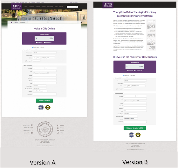This screenshot has height=168, width=178.
Task: Check 'Please send me updates' in Version B
Action: [x=124, y=101]
